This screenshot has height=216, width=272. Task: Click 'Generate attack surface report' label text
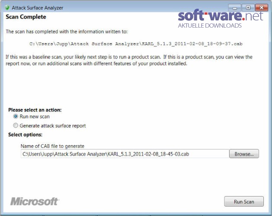click(x=53, y=126)
